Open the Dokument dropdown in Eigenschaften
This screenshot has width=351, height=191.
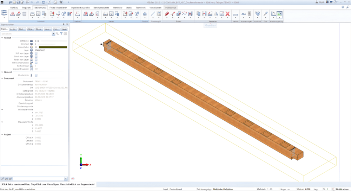pyautogui.click(x=53, y=34)
